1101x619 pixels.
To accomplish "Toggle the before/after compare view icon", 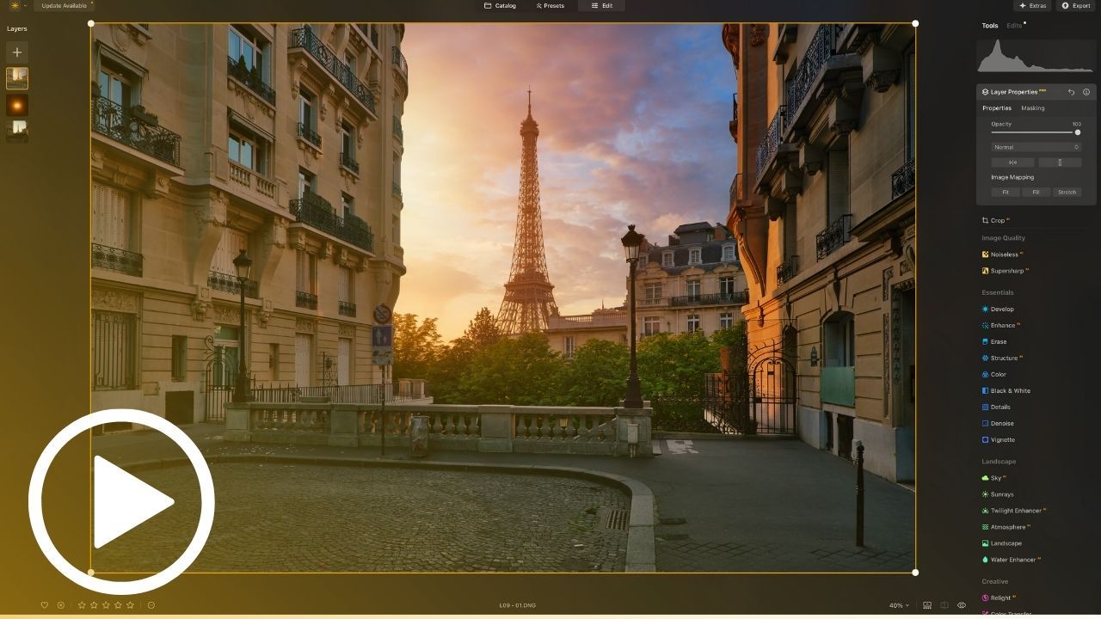I will [x=944, y=605].
